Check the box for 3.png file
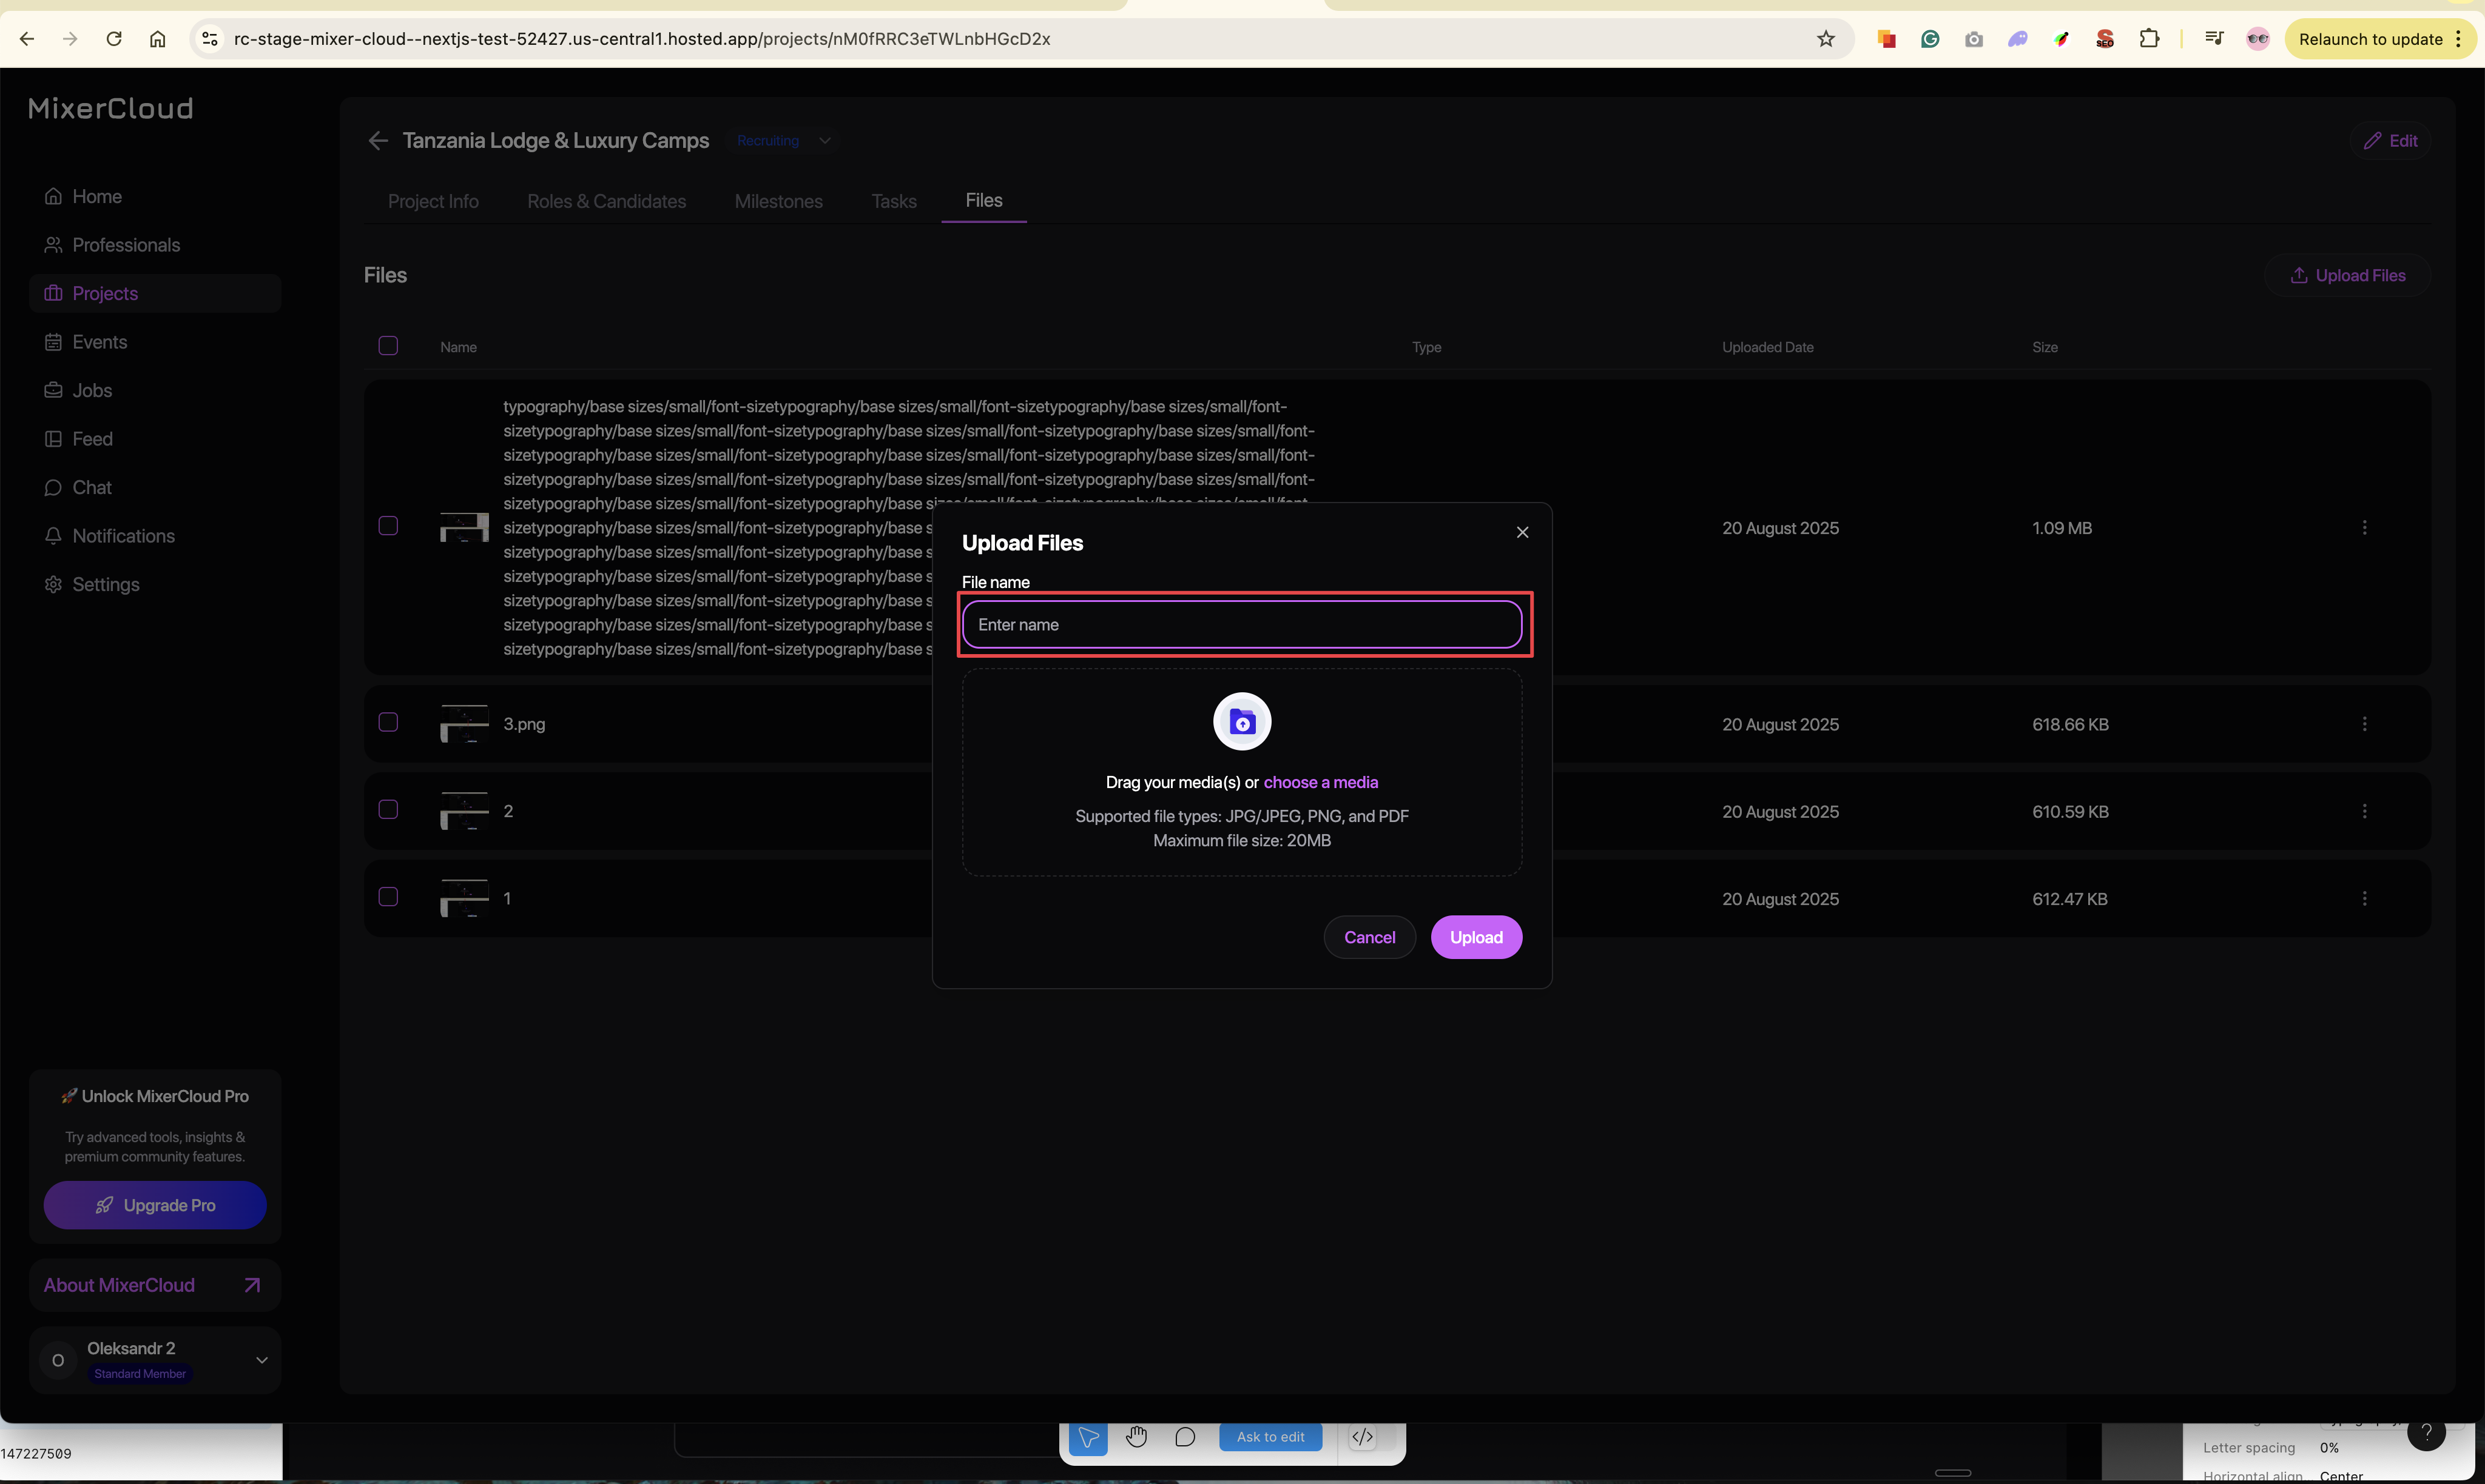The width and height of the screenshot is (2485, 1484). point(388,722)
